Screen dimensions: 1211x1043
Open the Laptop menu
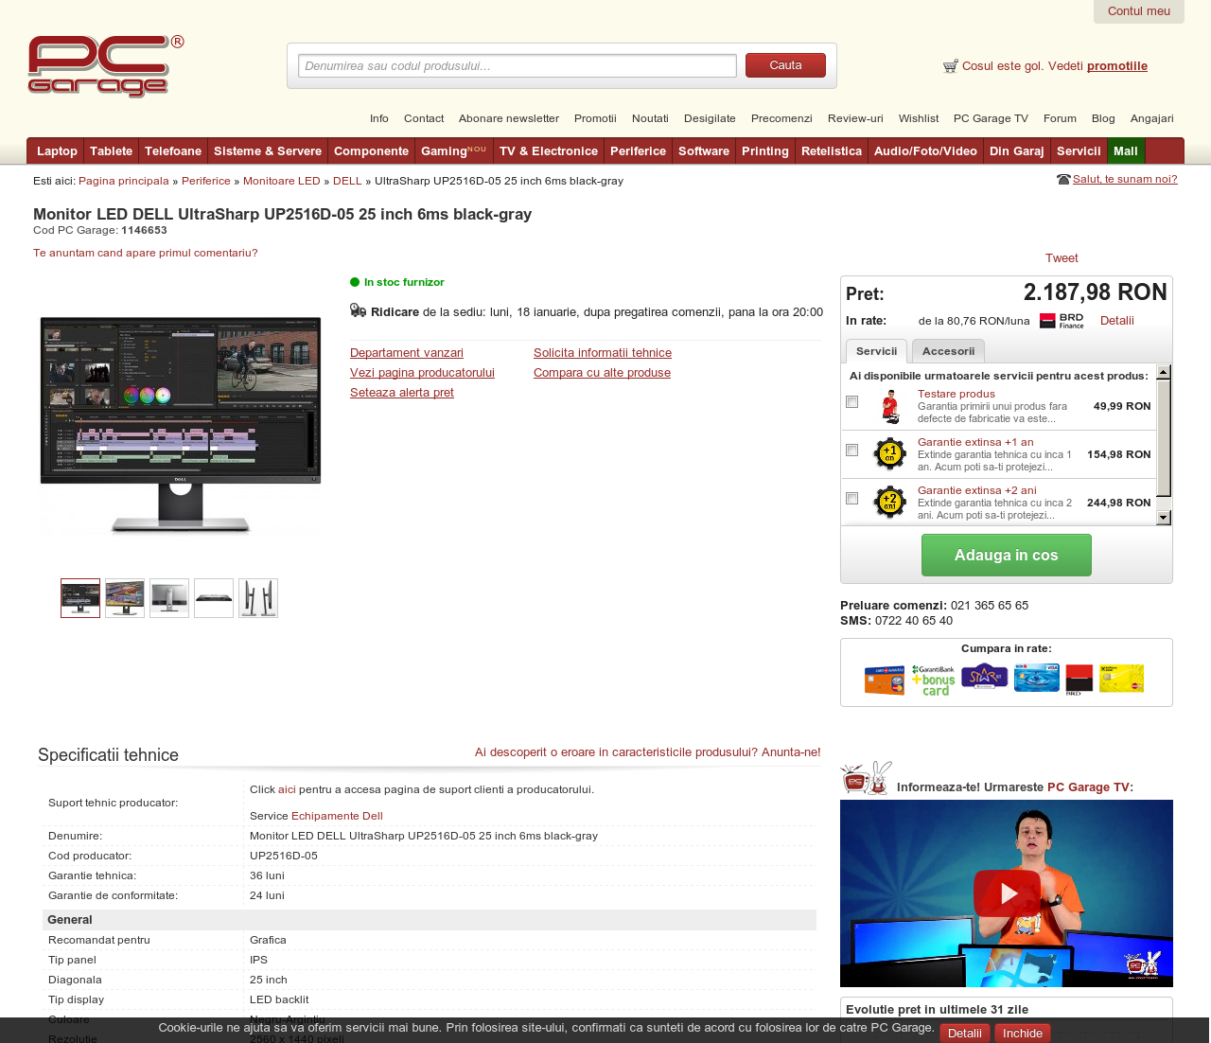pyautogui.click(x=57, y=151)
